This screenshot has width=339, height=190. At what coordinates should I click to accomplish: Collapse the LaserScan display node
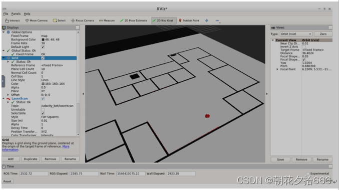click(x=4, y=98)
